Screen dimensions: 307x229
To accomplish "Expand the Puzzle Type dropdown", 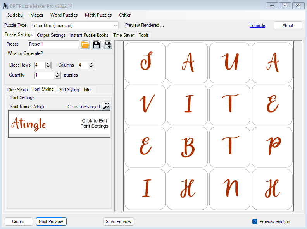I will click(x=115, y=26).
